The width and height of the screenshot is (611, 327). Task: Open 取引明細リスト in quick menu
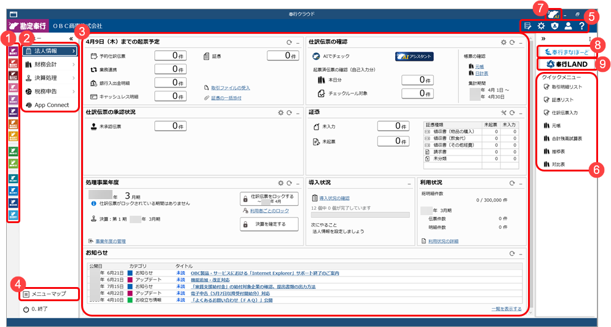563,87
